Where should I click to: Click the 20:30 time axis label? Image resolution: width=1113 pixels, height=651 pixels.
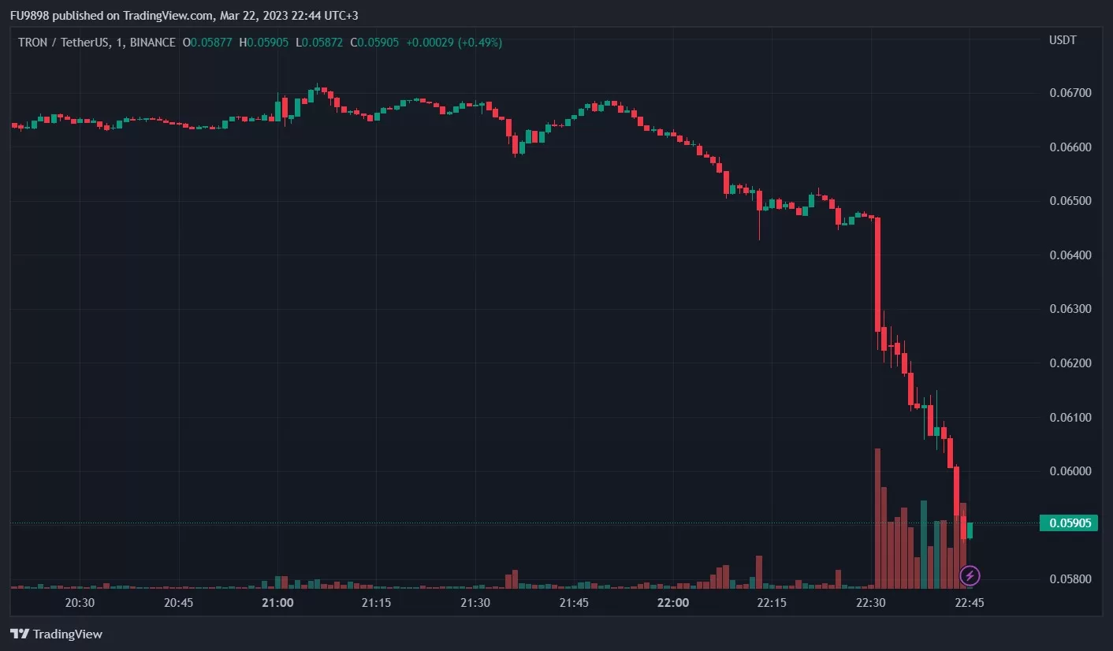tap(80, 603)
